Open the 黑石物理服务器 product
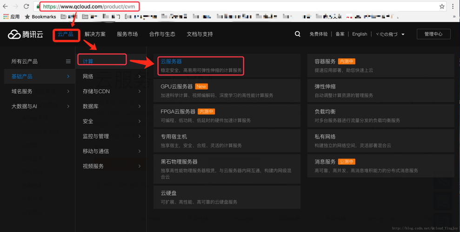 (179, 162)
